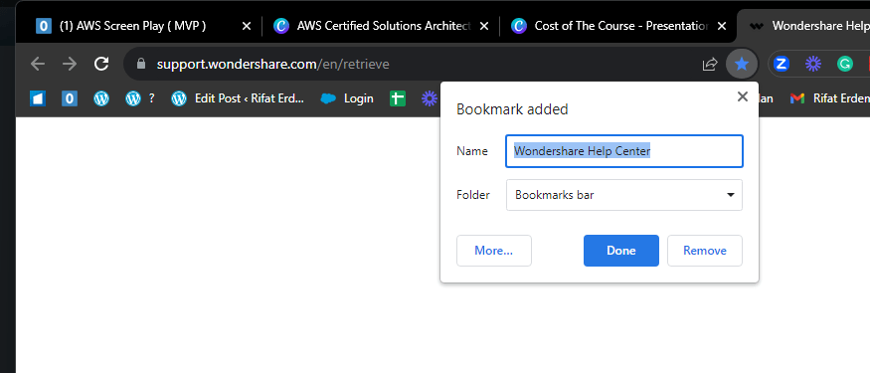Open the first blue square bookmark icon
The width and height of the screenshot is (870, 373).
[37, 98]
